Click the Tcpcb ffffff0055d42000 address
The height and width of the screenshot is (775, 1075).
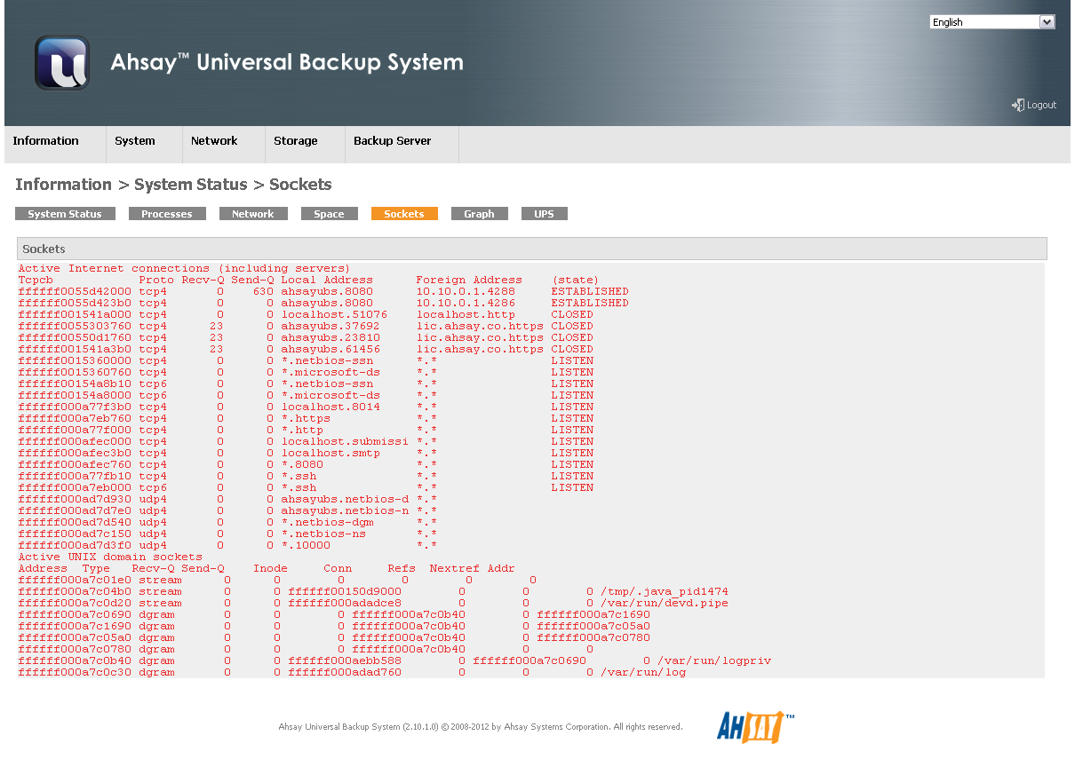[75, 291]
